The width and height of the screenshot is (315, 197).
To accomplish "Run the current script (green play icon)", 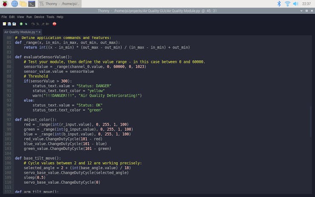I will click(21, 24).
